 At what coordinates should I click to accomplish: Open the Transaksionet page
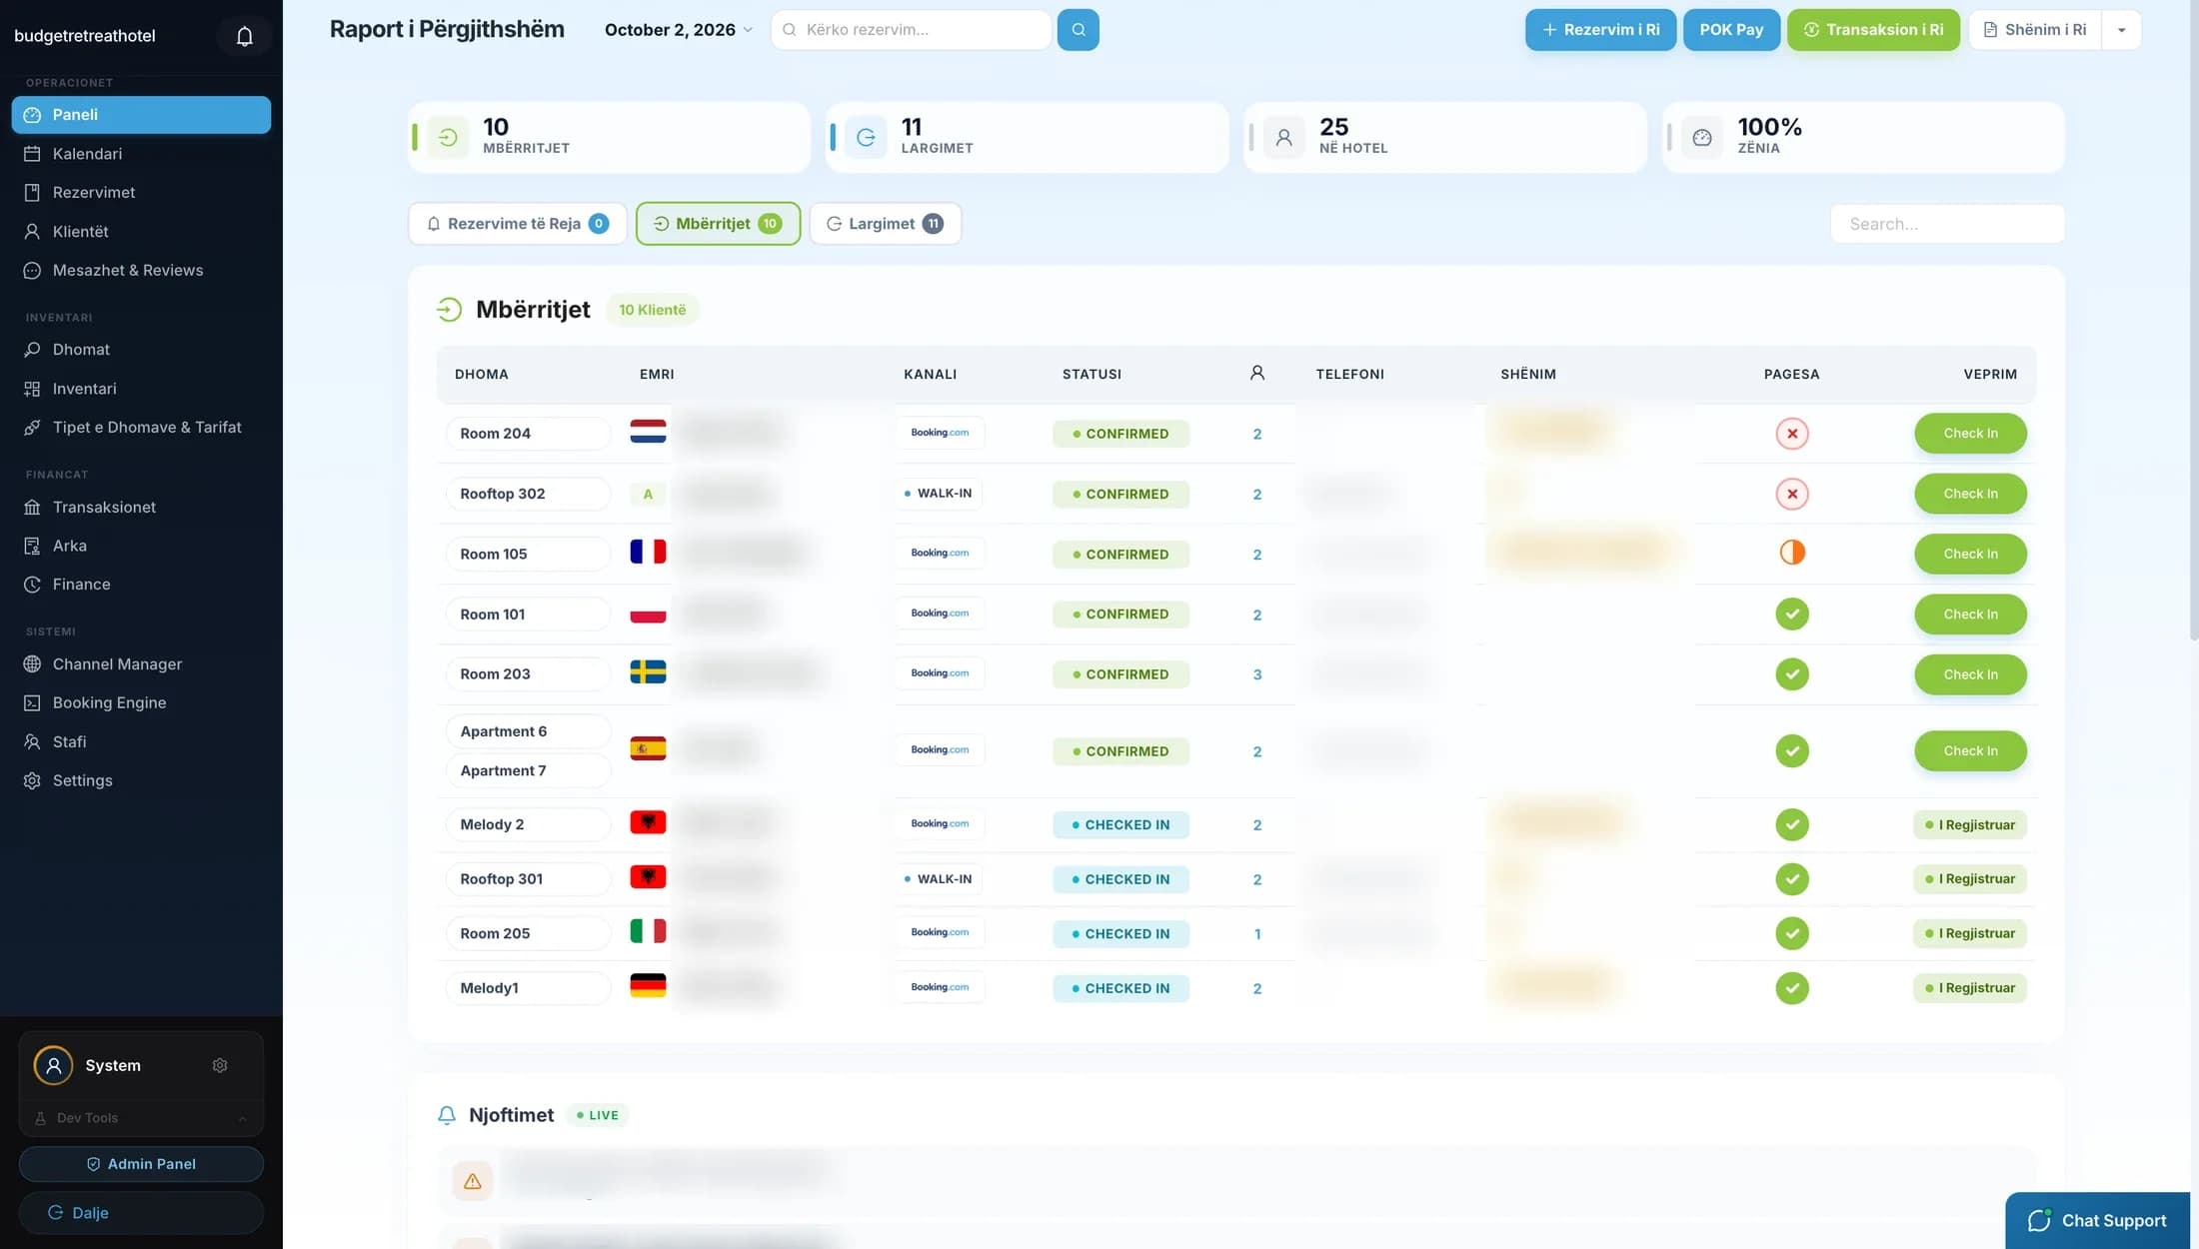click(141, 507)
